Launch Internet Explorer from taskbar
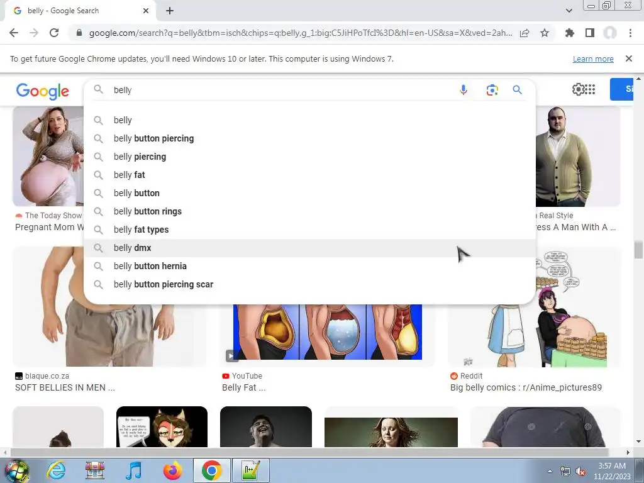Viewport: 644px width, 483px height. [x=56, y=470]
